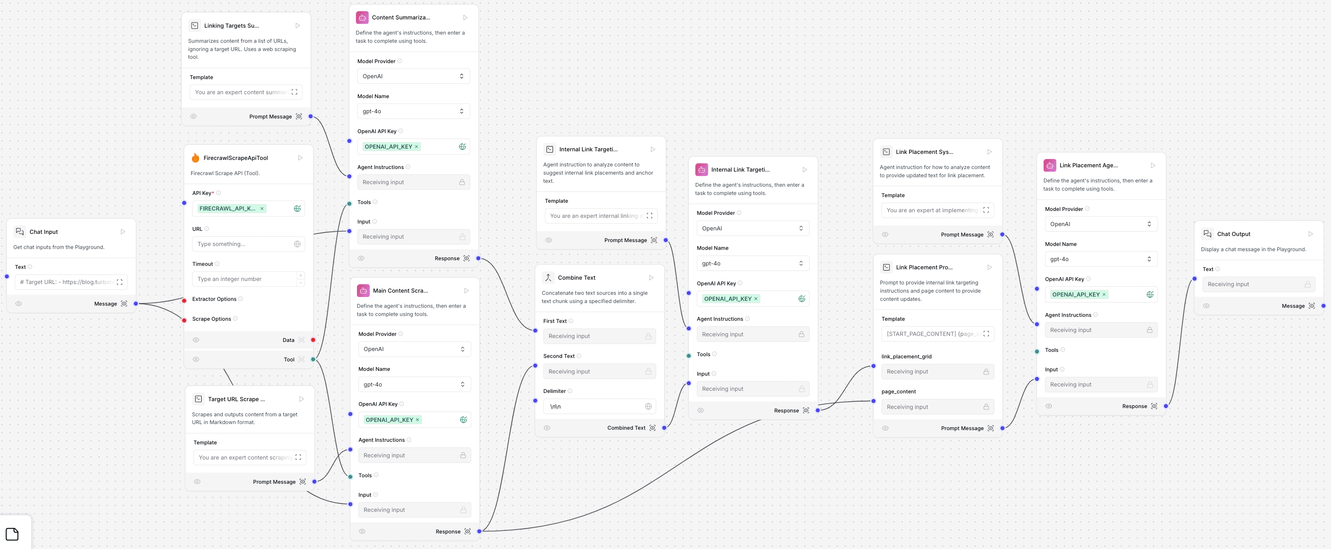Click globe icon in Firecrawl API Key field

point(297,208)
